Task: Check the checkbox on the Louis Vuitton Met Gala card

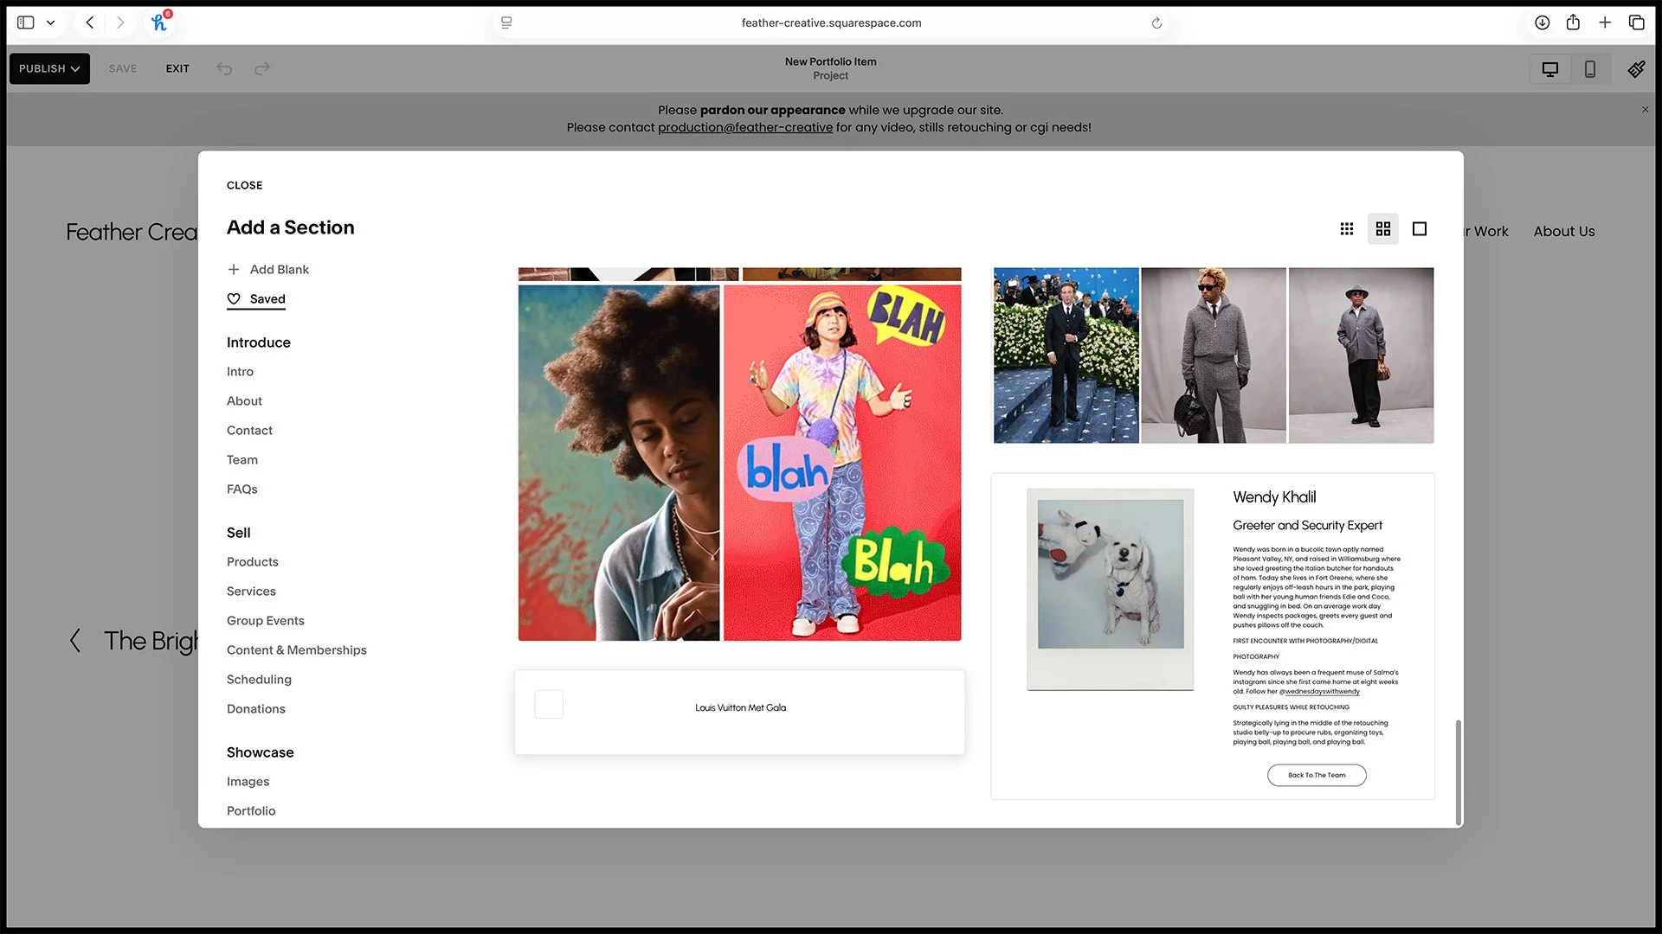Action: point(548,704)
